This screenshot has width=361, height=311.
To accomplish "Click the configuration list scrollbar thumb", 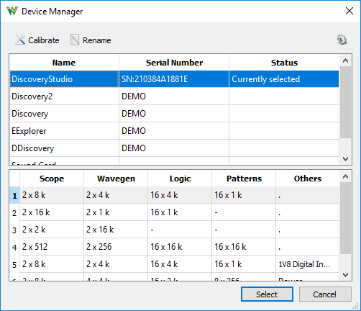I will [x=345, y=218].
